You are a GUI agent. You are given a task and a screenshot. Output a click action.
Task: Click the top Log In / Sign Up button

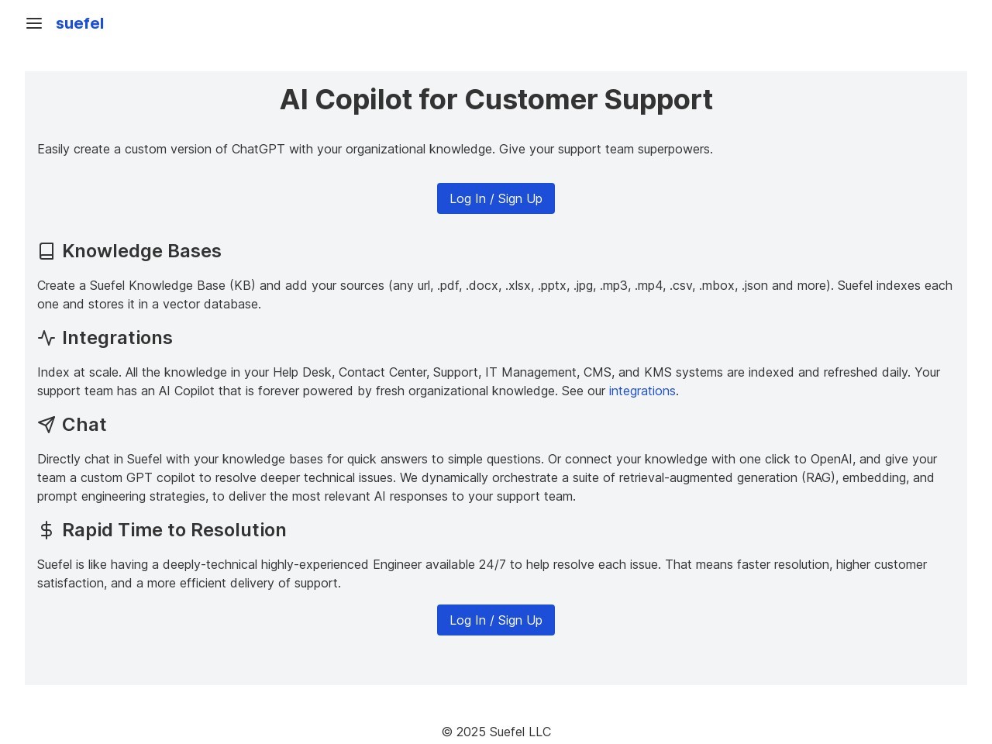coord(496,198)
